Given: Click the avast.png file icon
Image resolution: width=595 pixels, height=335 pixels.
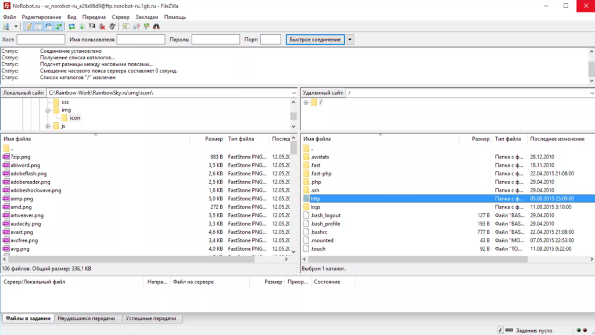Looking at the screenshot, I should click(x=6, y=232).
